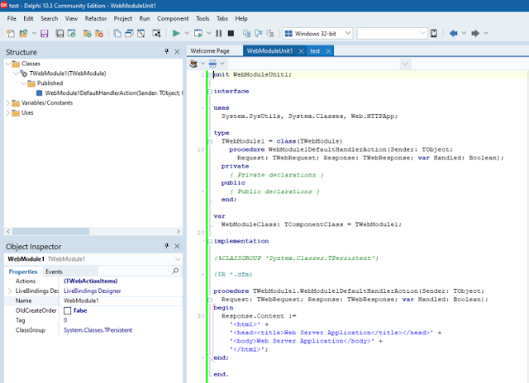
Task: Expand the LiveBindings Designer property
Action: [9, 291]
